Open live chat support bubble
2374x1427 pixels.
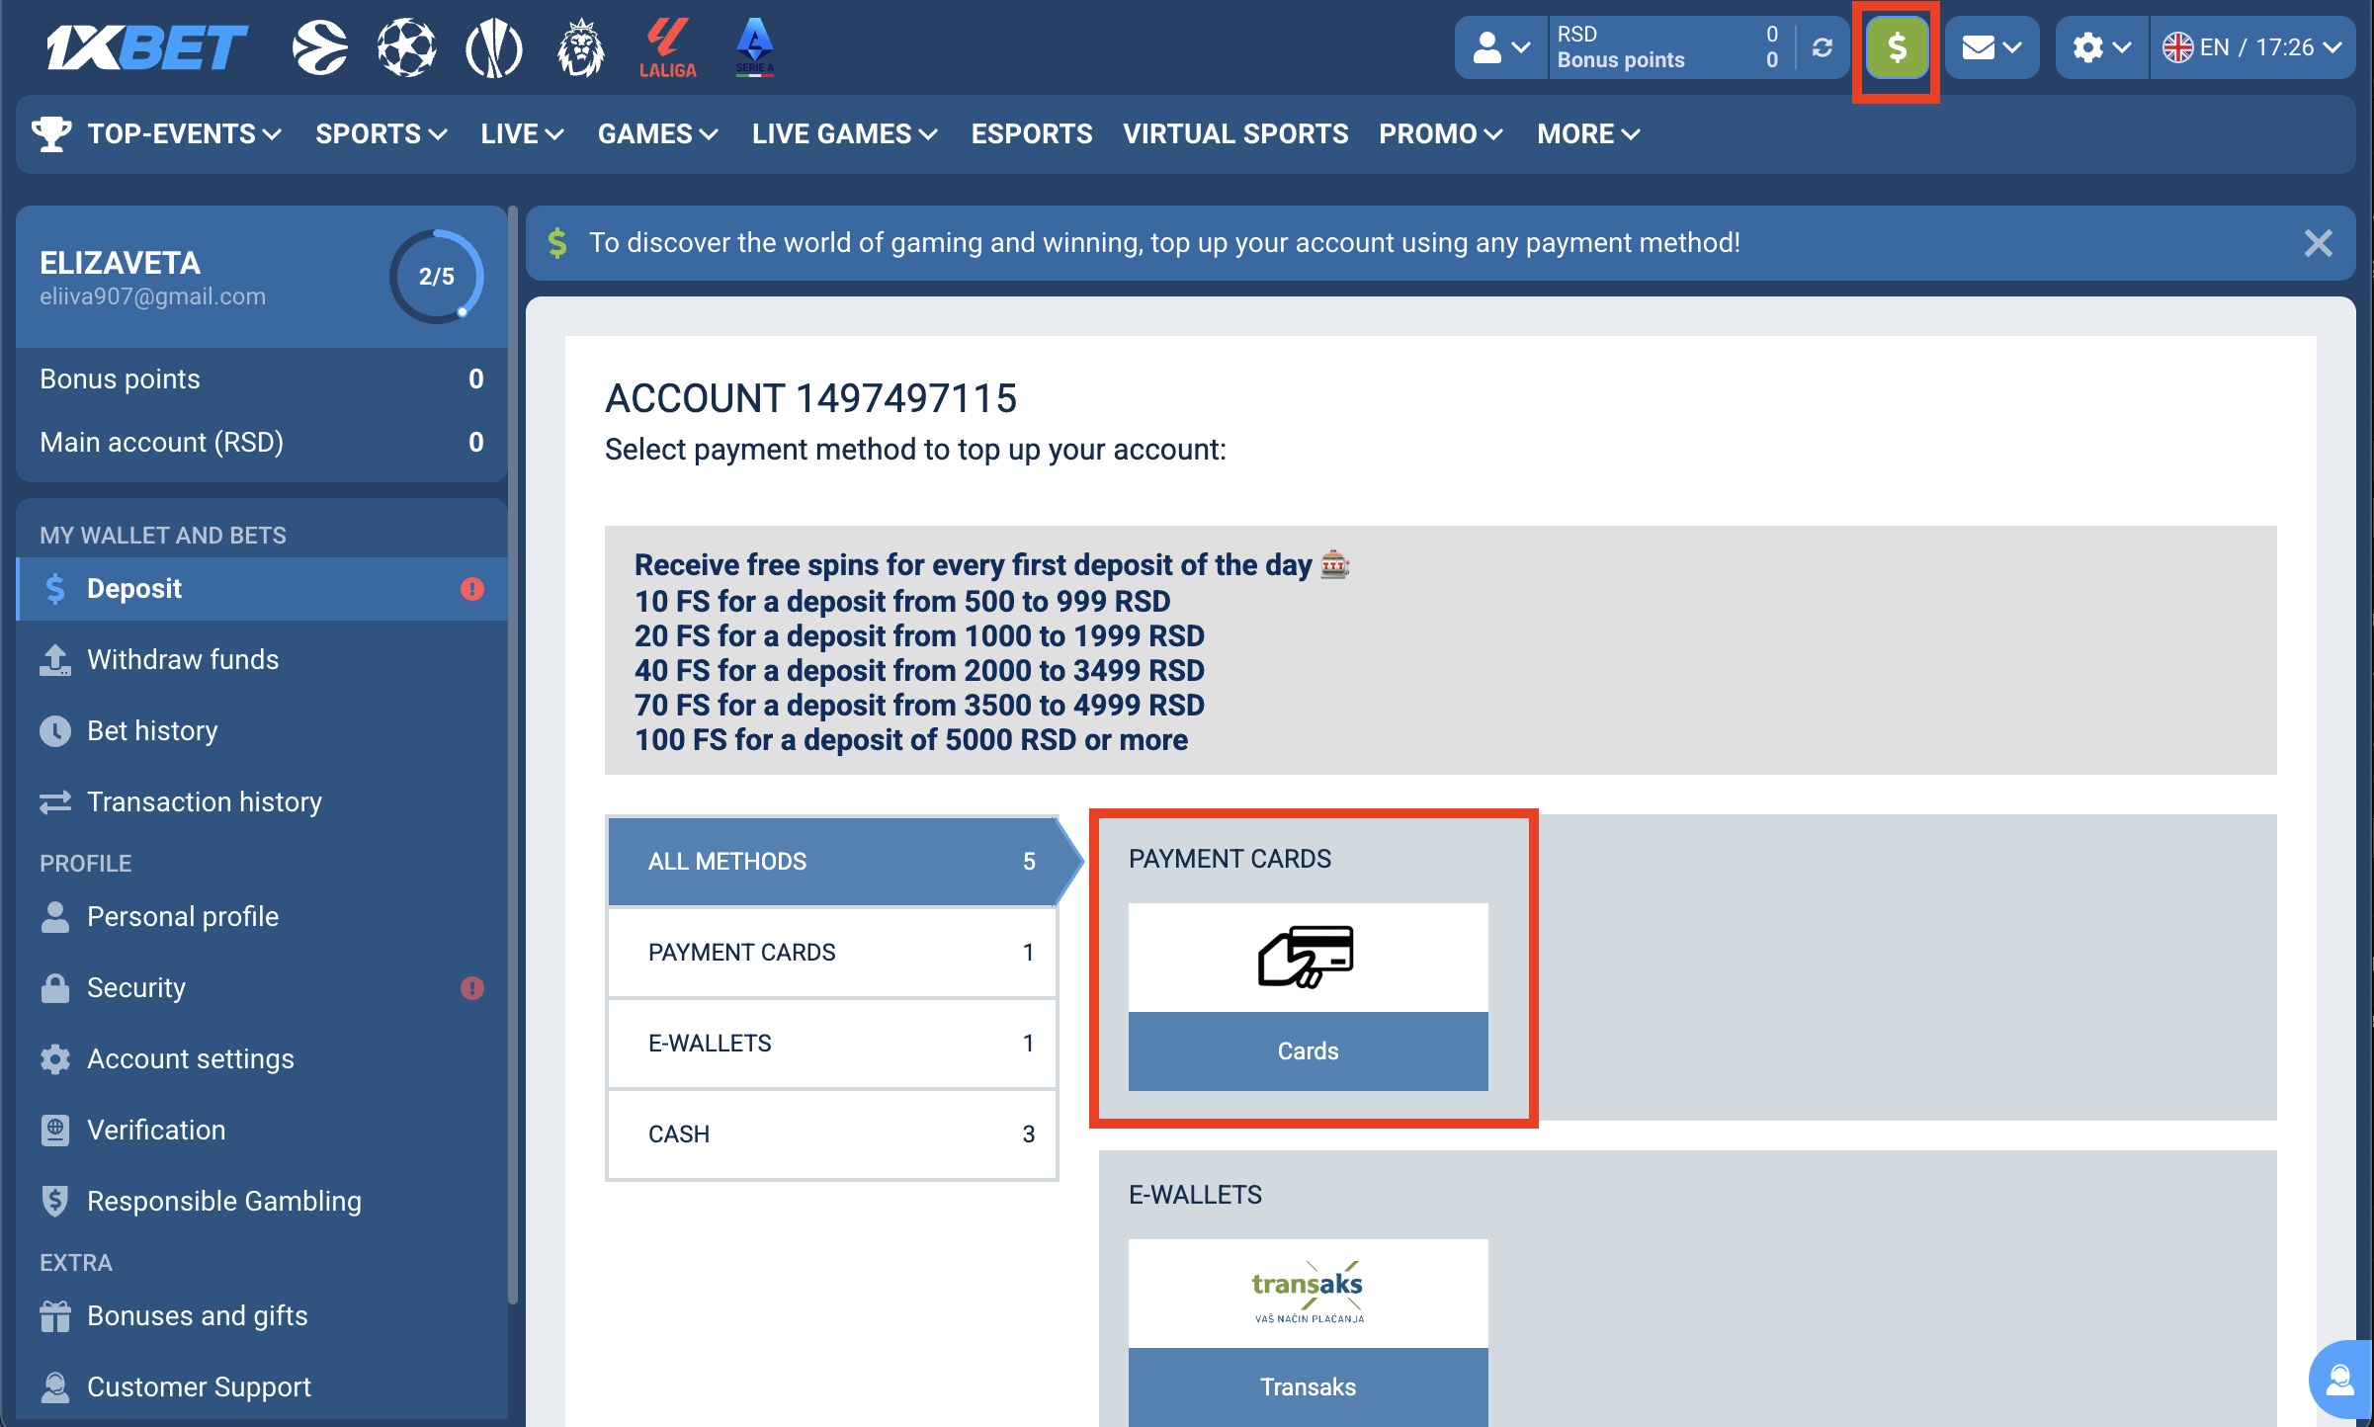[2339, 1380]
